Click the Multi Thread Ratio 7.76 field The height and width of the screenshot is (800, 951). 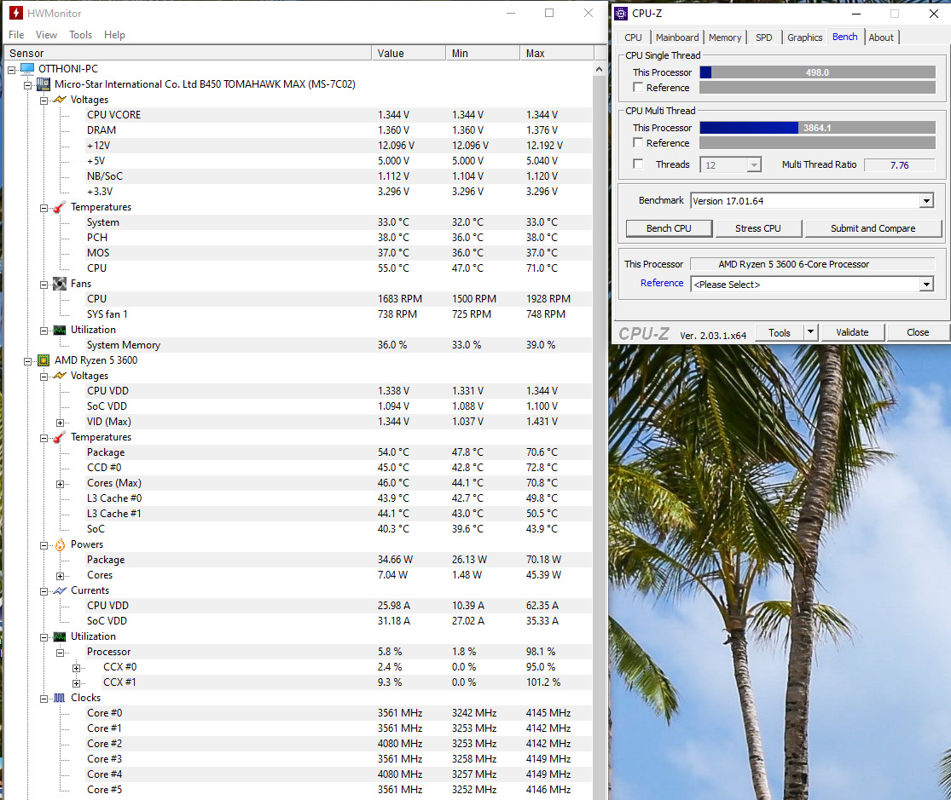[x=900, y=164]
